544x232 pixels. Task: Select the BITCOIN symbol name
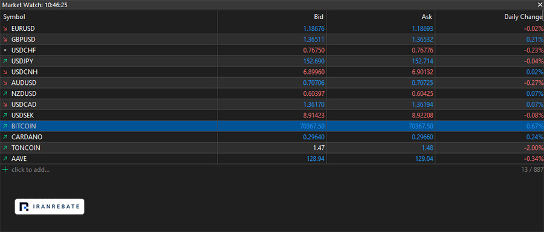click(x=24, y=126)
